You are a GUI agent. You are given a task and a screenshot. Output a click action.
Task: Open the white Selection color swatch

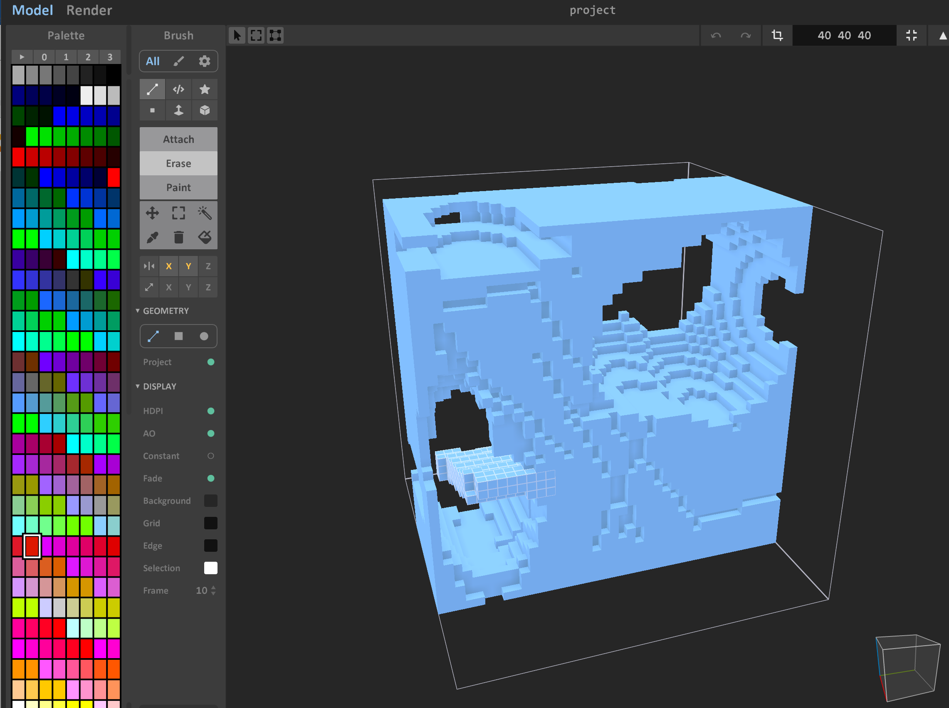210,568
